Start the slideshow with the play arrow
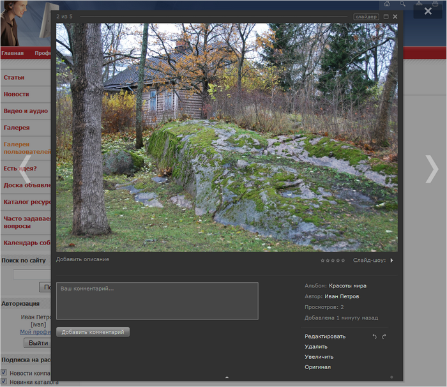Screen dimensions: 447x387 coord(391,261)
